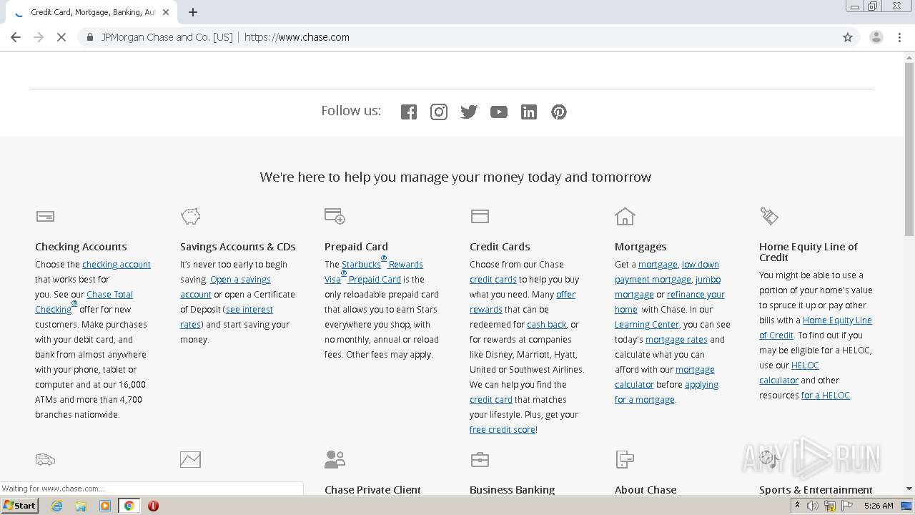The width and height of the screenshot is (915, 515).
Task: Click the Sports & Entertainment heading
Action: tap(816, 490)
